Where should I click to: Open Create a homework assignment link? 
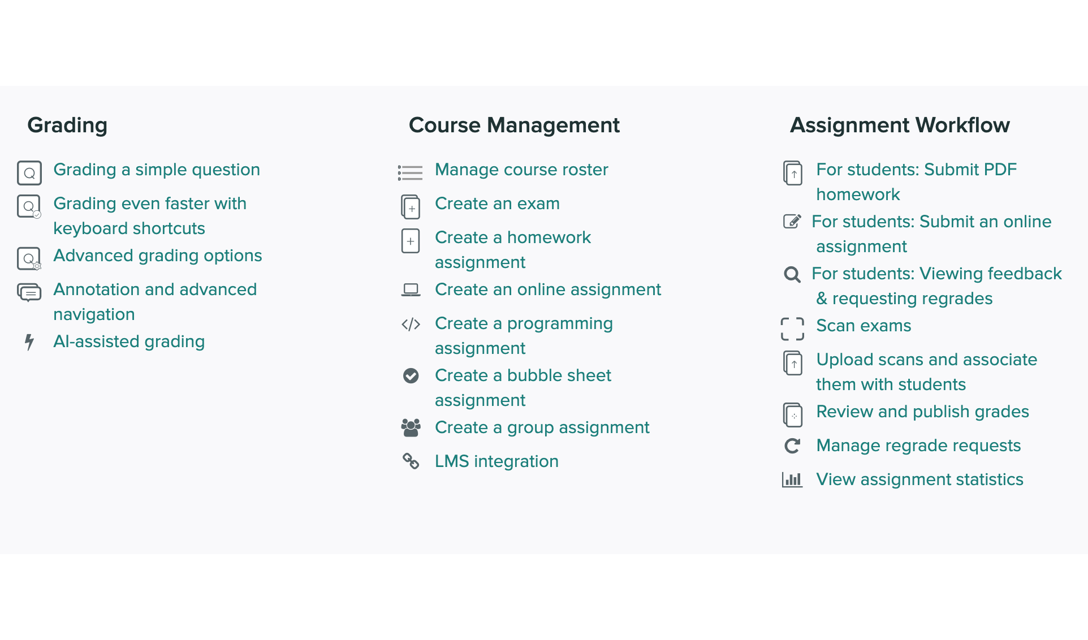tap(513, 250)
